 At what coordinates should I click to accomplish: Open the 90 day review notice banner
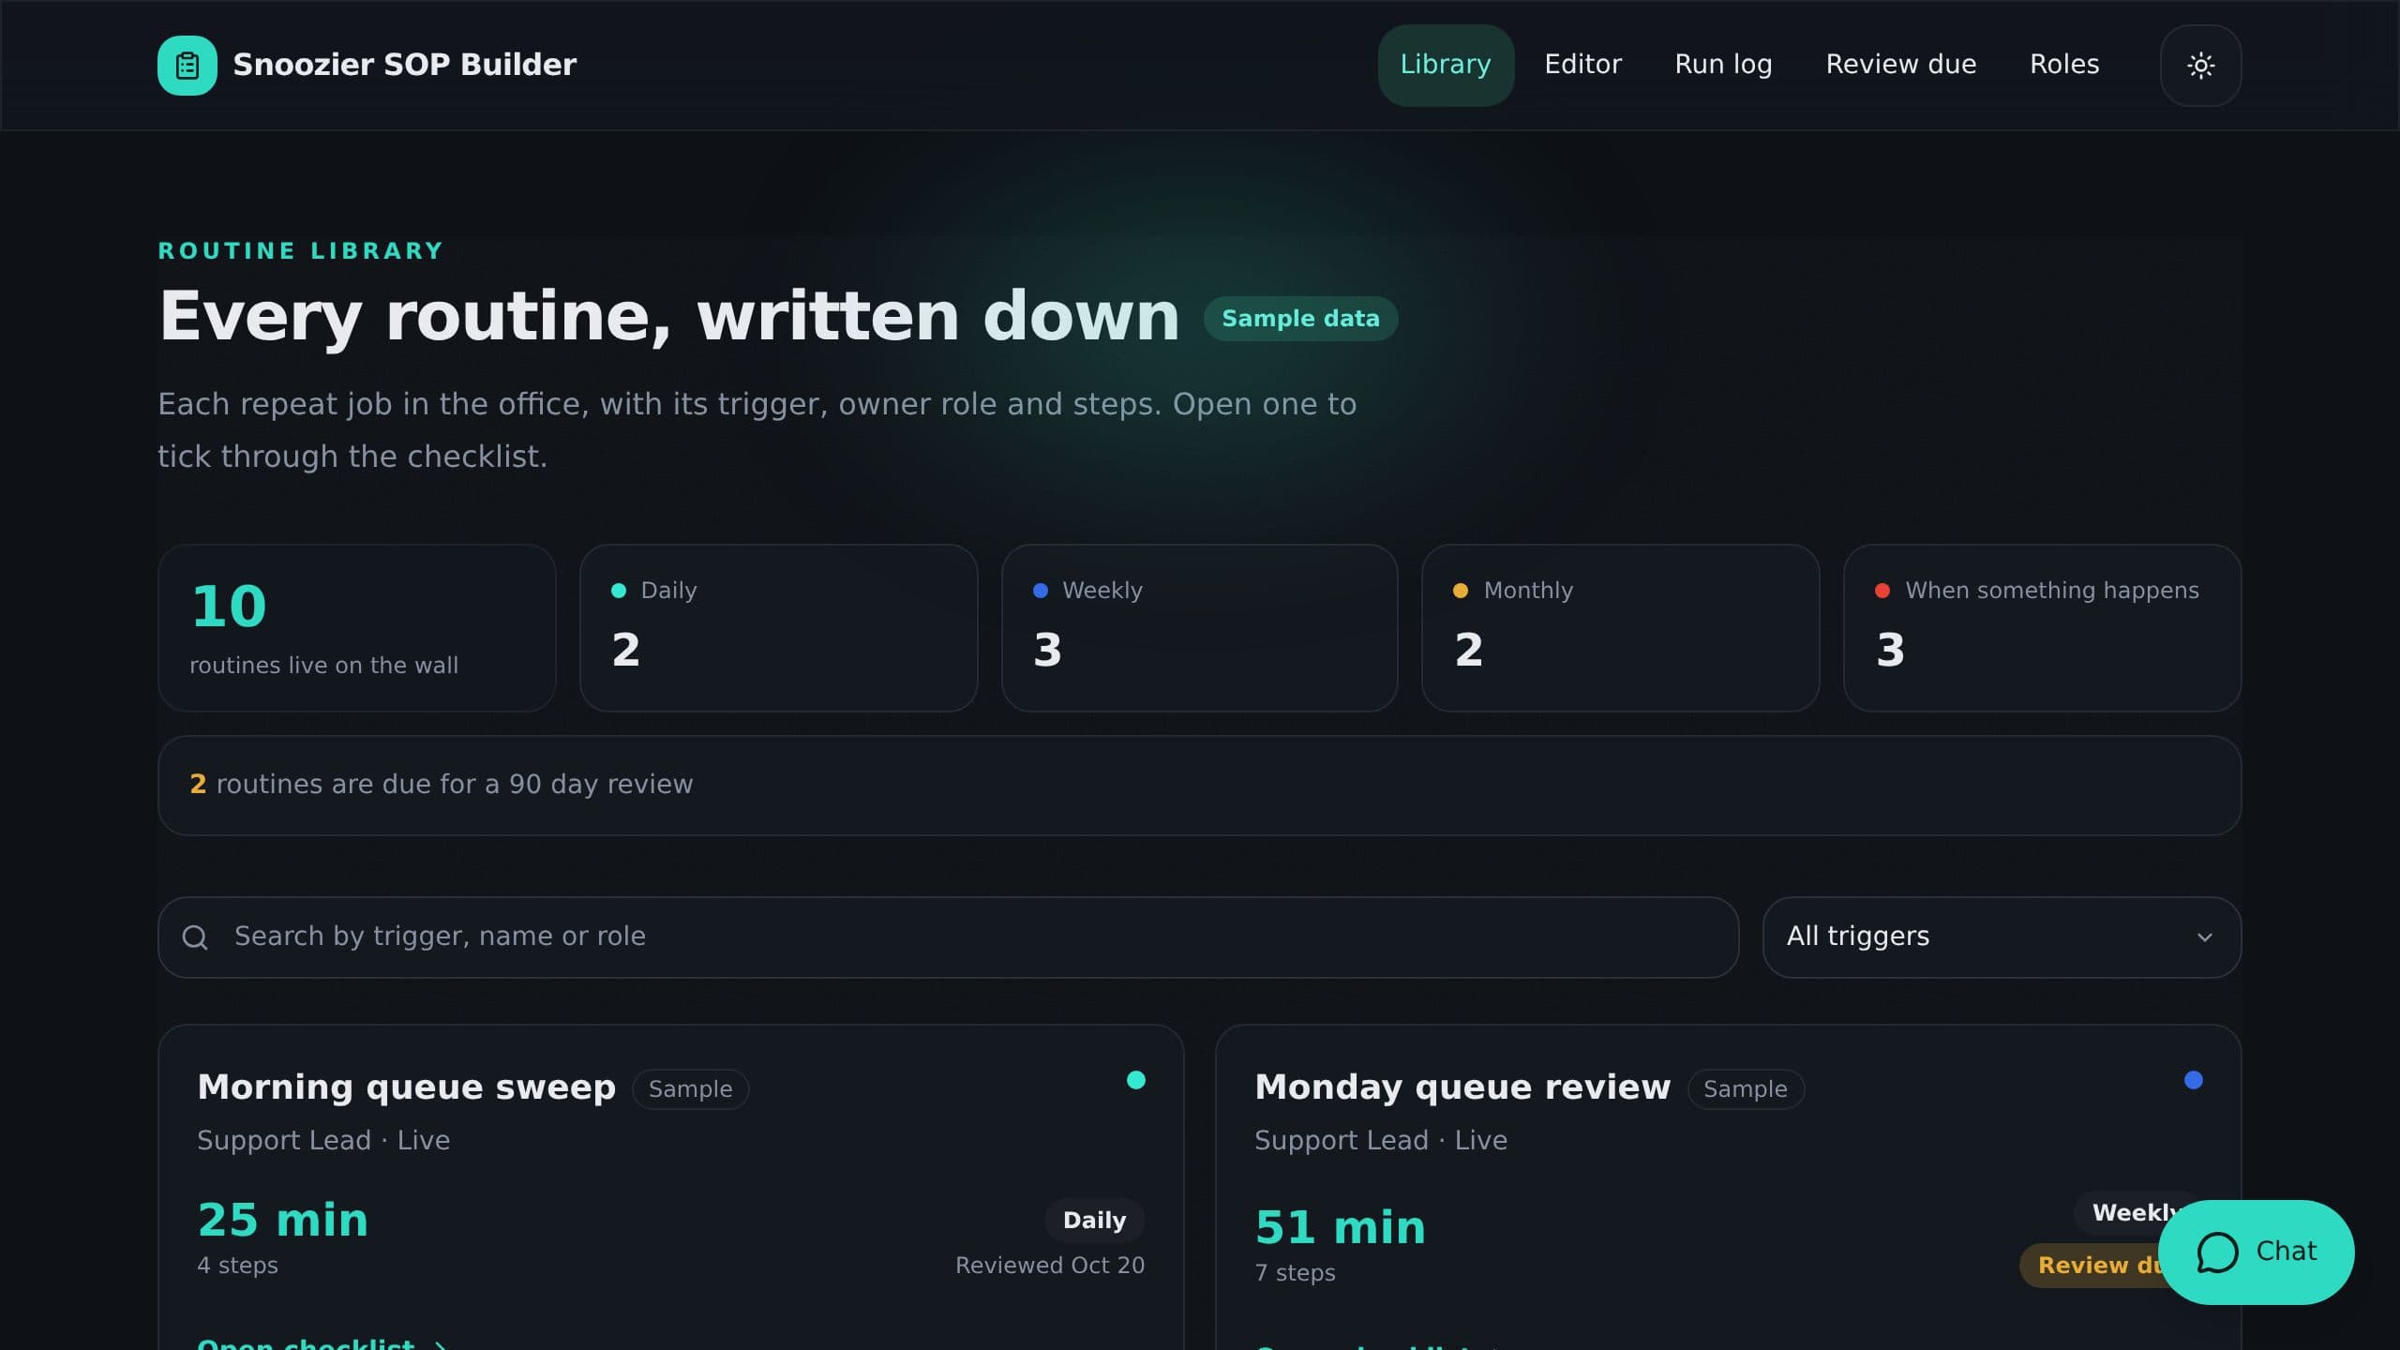pyautogui.click(x=1199, y=786)
